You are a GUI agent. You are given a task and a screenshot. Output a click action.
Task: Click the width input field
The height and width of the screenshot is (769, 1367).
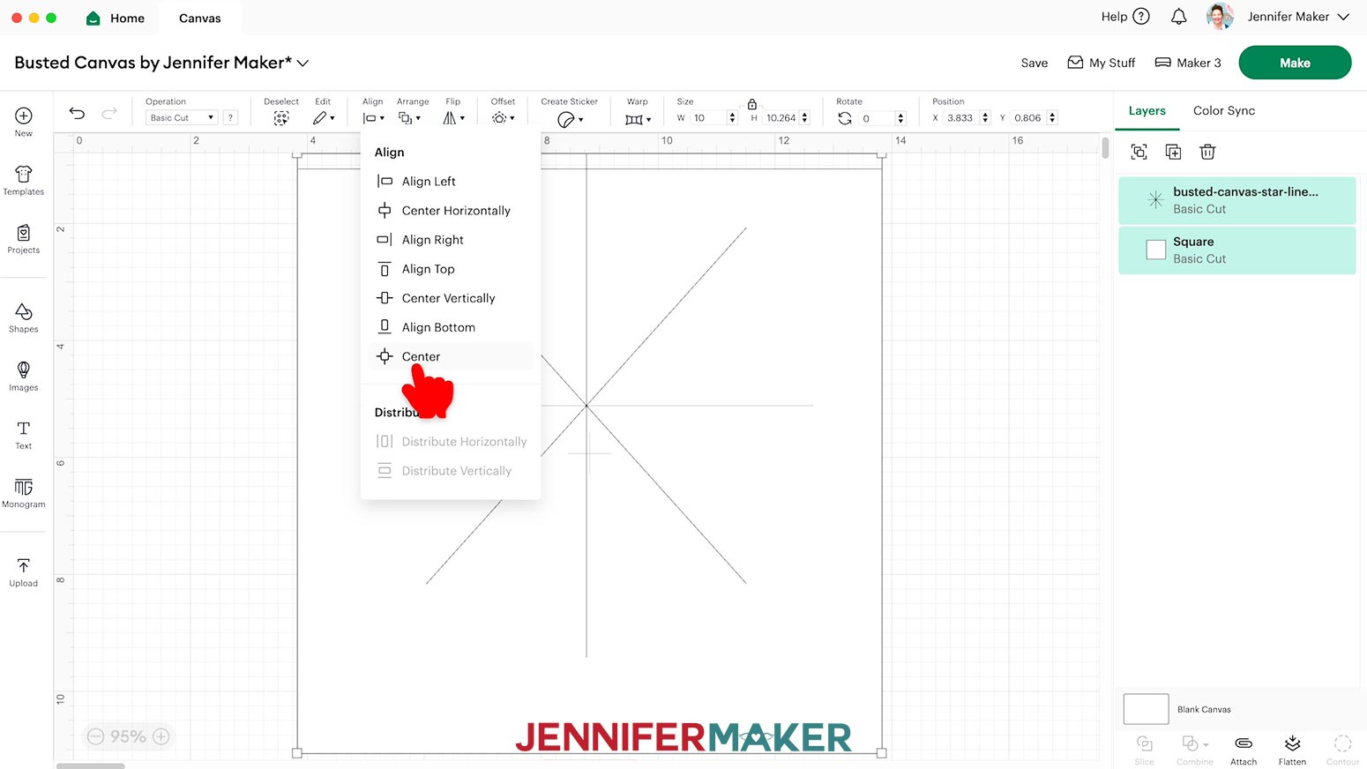(x=709, y=117)
